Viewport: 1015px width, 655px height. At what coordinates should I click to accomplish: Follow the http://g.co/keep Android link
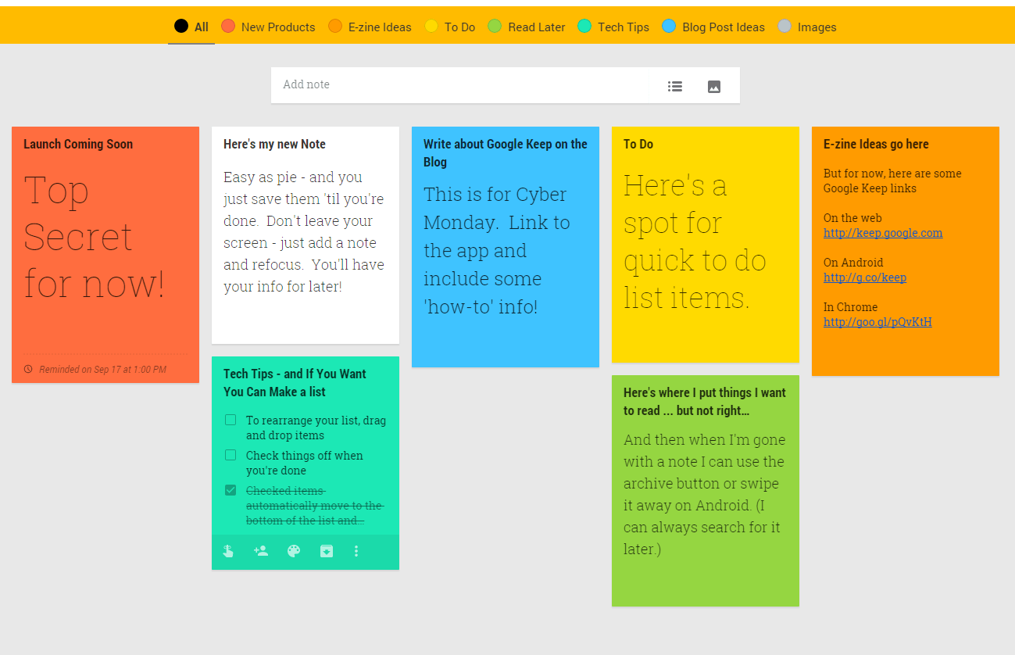click(x=865, y=277)
